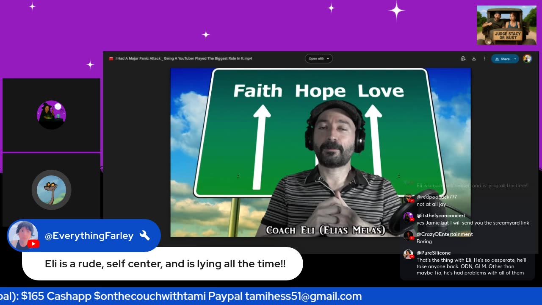Click the 'Boring' chat message
The width and height of the screenshot is (542, 305).
pyautogui.click(x=424, y=241)
